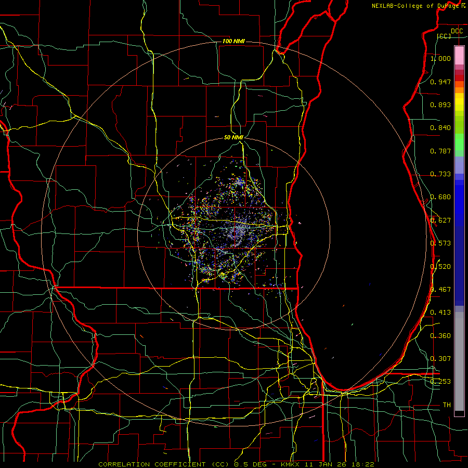Select the 0.413 scale value
Screen dimensions: 468x468
tap(440, 313)
